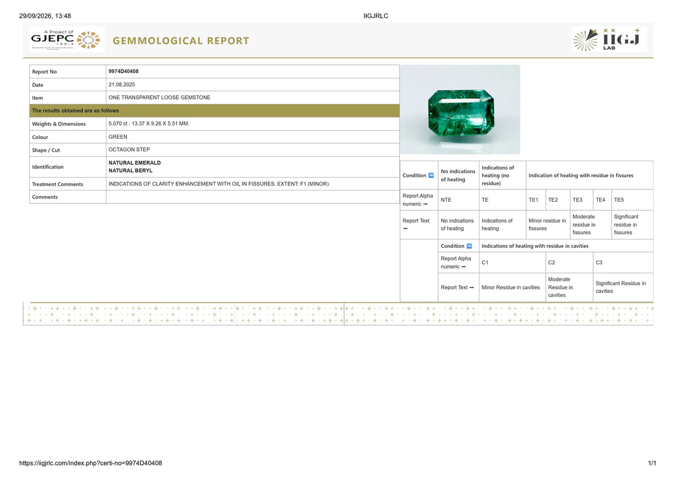Open the iigjrlc.com certificate URL at bottom
This screenshot has width=676, height=478.
pos(91,463)
